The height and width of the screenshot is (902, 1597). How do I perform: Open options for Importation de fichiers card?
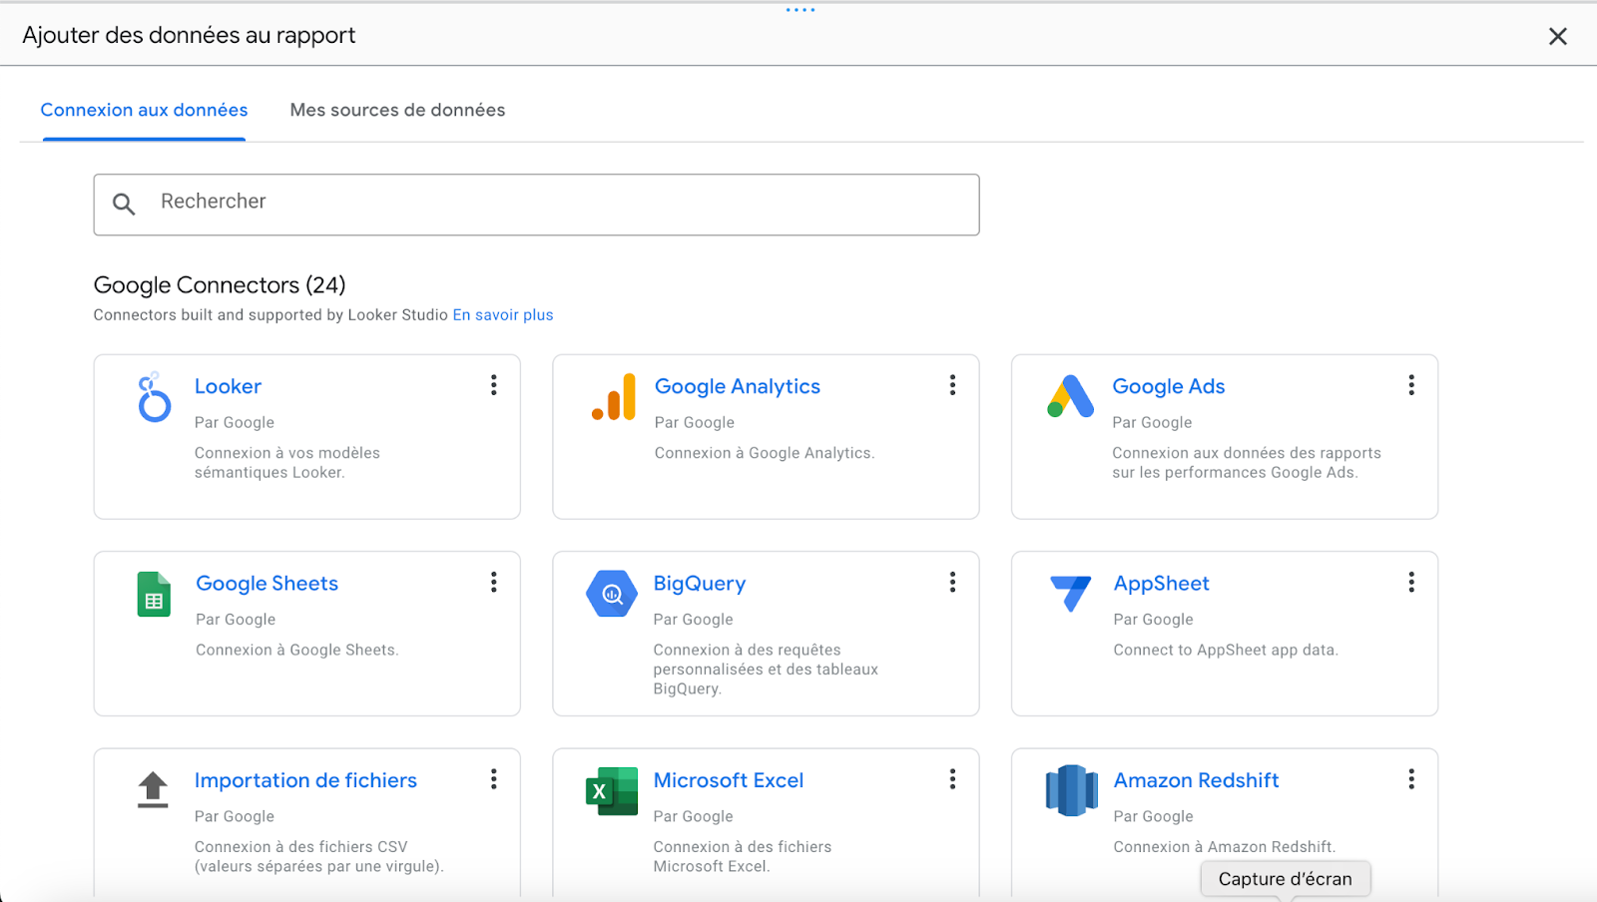[493, 779]
